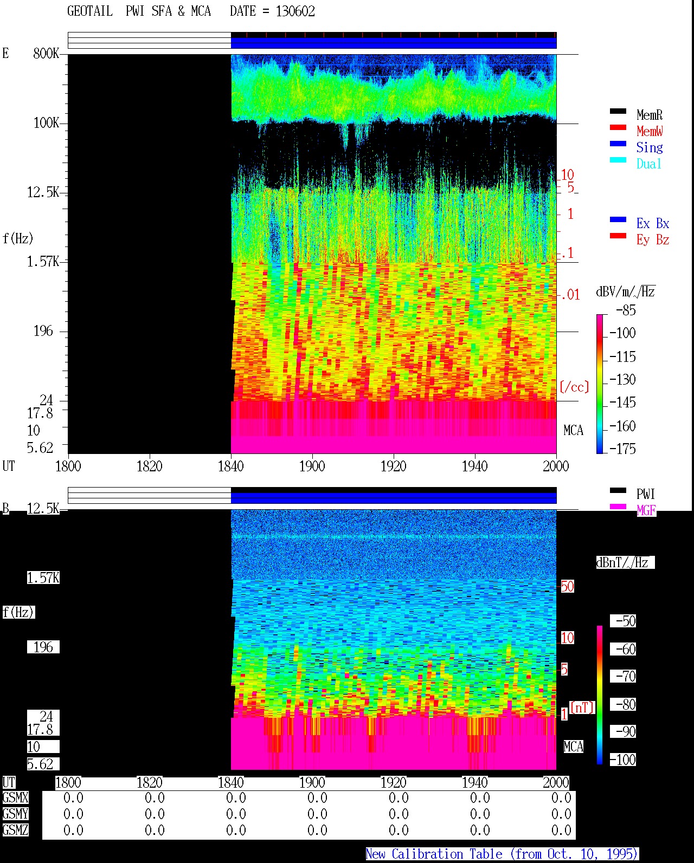
Task: Click the magenta MGF legend swatch
Action: point(618,507)
